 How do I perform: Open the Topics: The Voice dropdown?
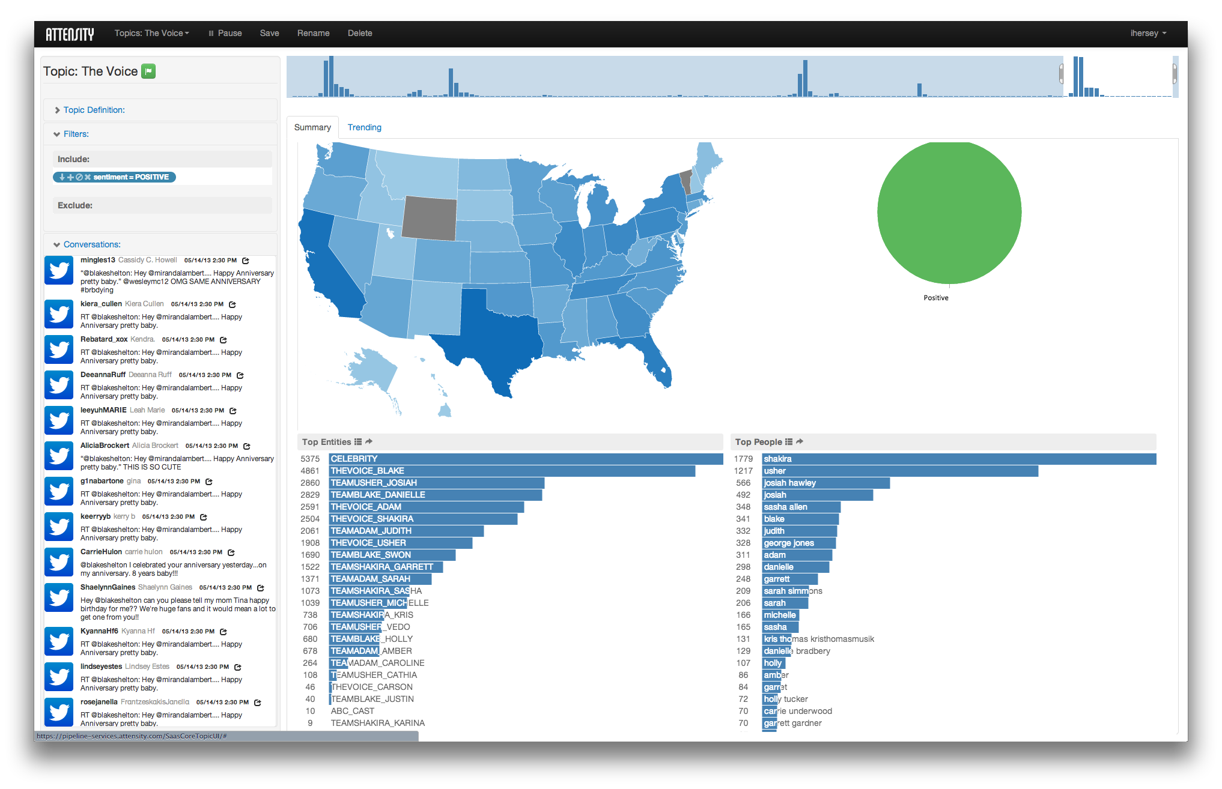(151, 33)
